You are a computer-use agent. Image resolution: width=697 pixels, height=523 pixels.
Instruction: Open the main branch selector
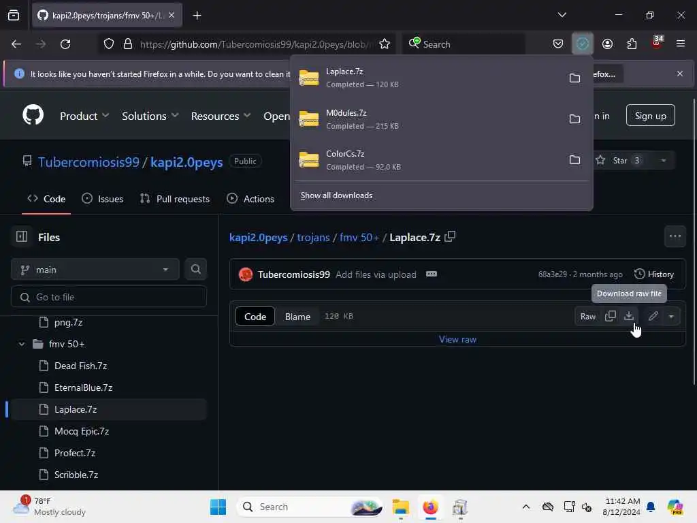95,270
